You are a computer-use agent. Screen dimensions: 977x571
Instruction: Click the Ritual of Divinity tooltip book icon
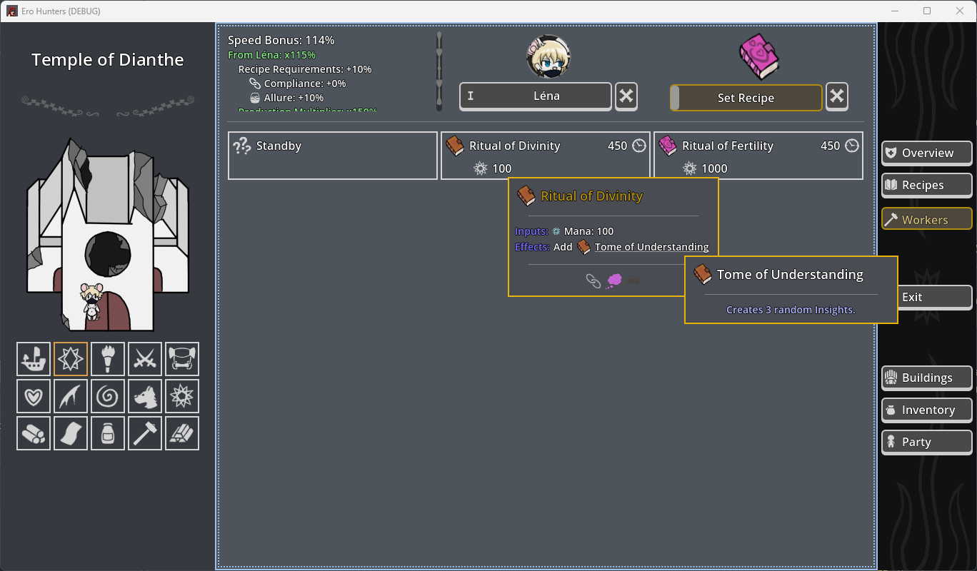[x=526, y=196]
